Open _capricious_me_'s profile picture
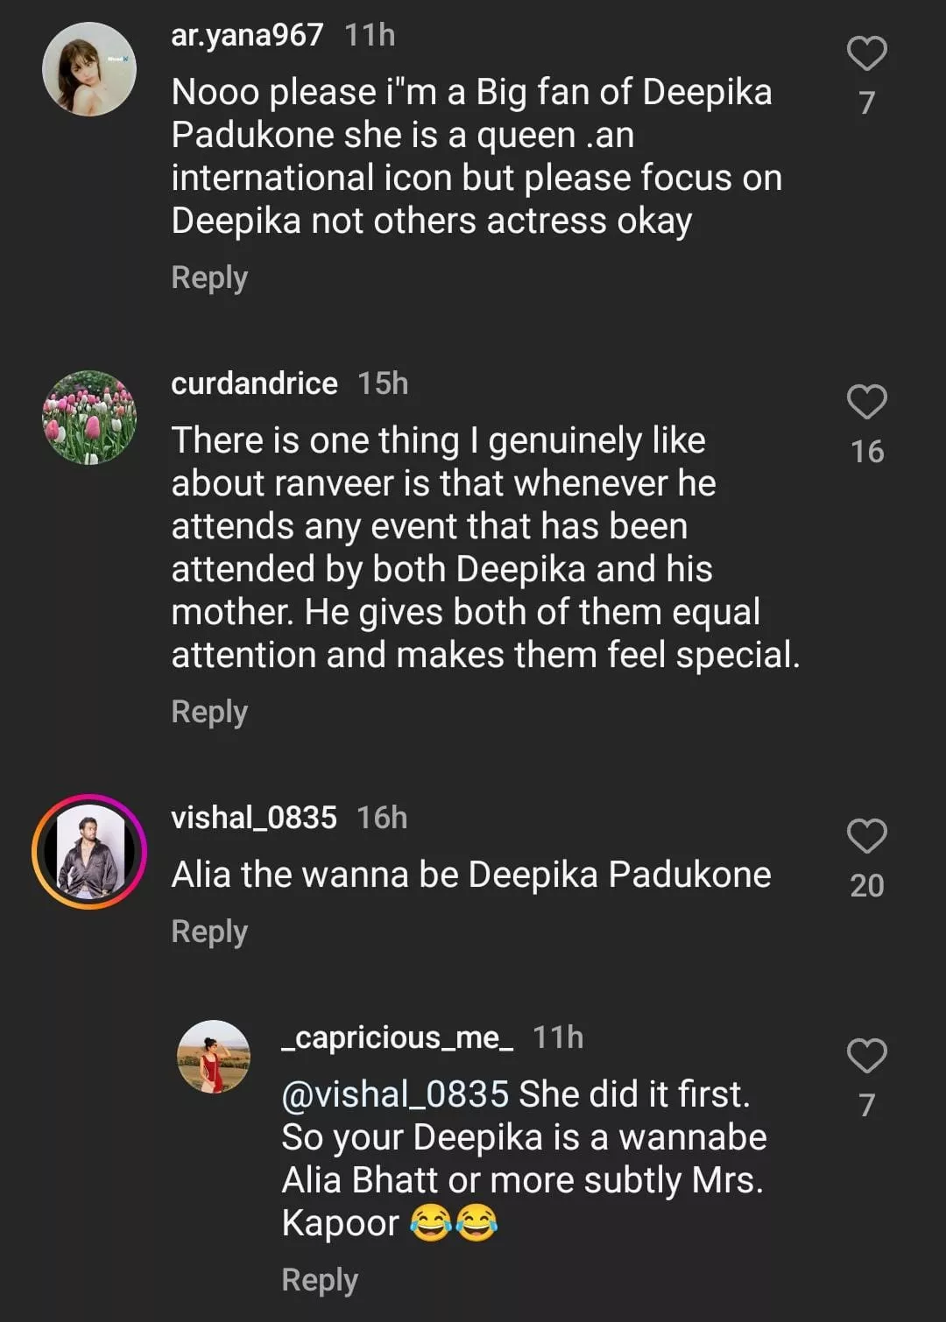This screenshot has height=1322, width=946. point(214,1057)
